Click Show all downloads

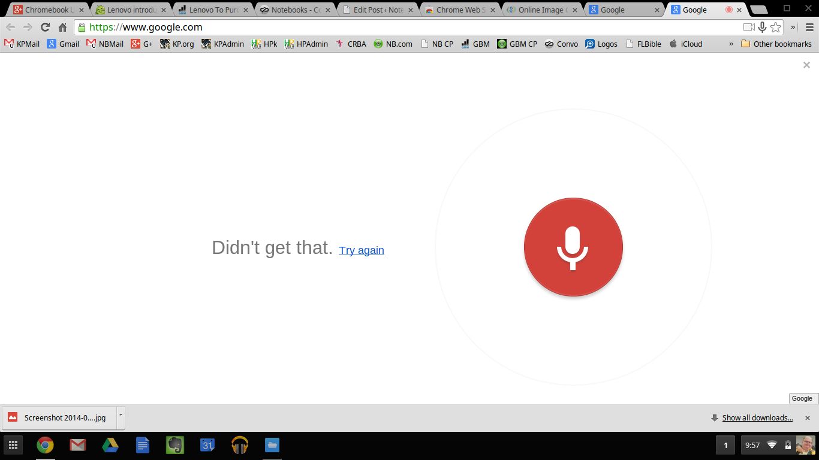[x=757, y=417]
